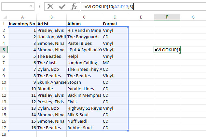Click the 'Artist' header cell
Viewport: 206px width, 137px height.
[x=51, y=24]
